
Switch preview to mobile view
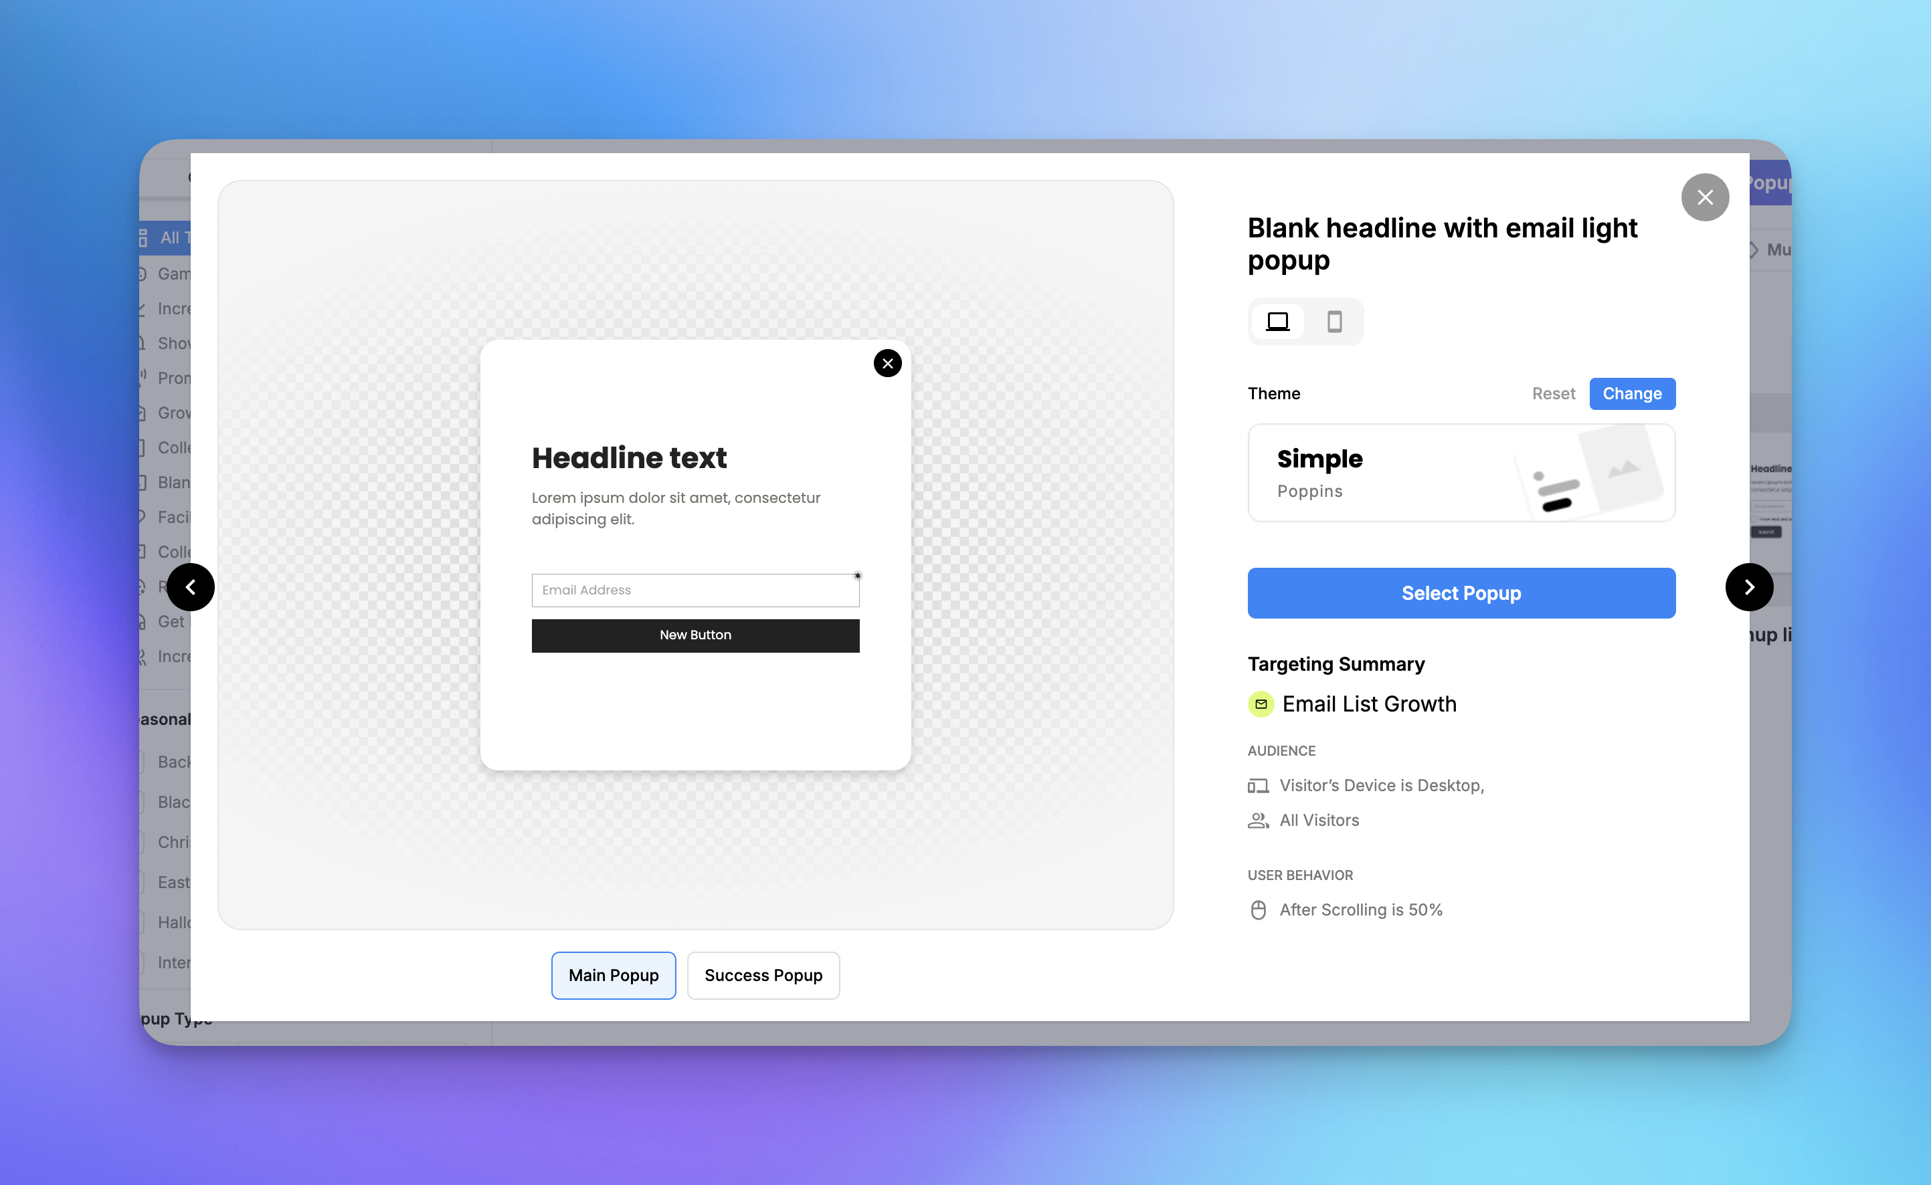pos(1335,322)
